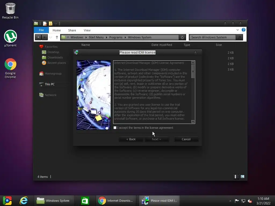Click the Next button in IDM installer
This screenshot has width=275, height=206.
click(x=157, y=139)
